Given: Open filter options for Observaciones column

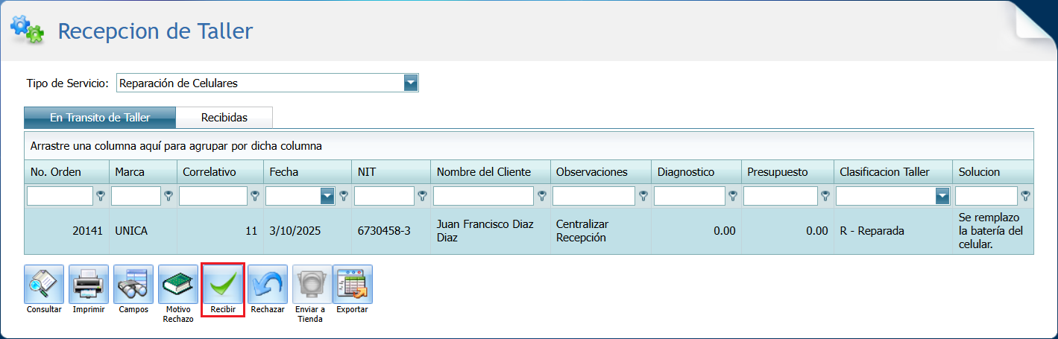Looking at the screenshot, I should click(643, 196).
